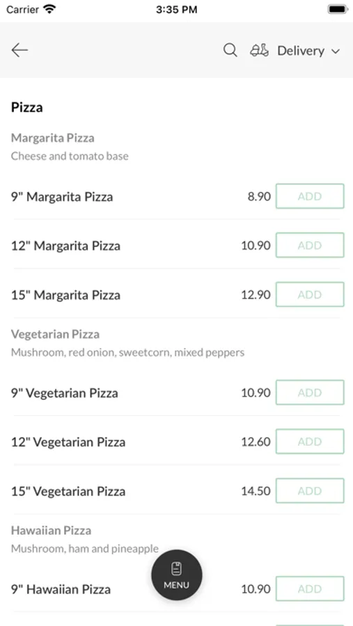Add 9" Margarita Pizza to order
This screenshot has width=353, height=626.
[x=310, y=196]
